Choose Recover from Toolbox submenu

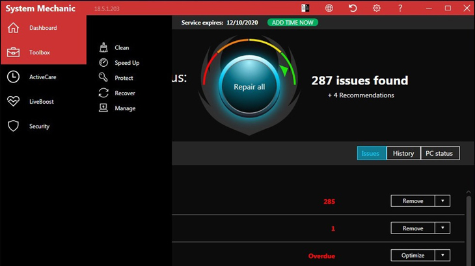pos(125,93)
